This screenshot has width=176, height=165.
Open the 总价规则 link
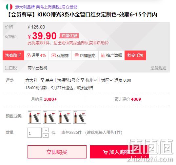point(158,68)
